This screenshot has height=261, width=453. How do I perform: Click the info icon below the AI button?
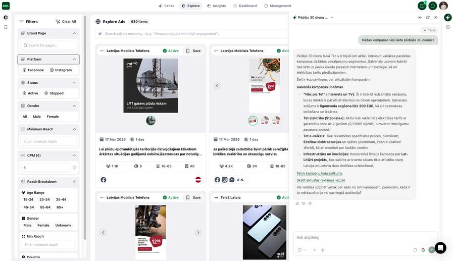pyautogui.click(x=448, y=27)
